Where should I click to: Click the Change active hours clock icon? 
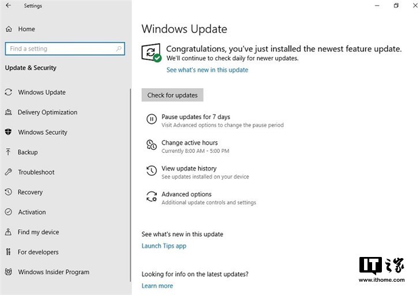point(151,145)
